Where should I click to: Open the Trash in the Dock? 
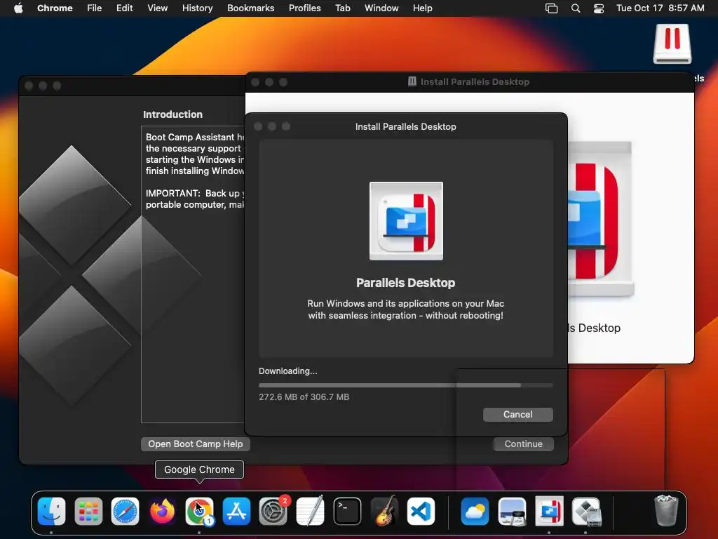(x=666, y=510)
